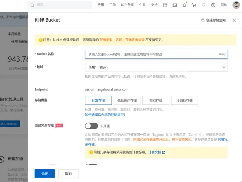Click the endpoint oss-cn-hangzhou.aliyuncs.com text

107,90
